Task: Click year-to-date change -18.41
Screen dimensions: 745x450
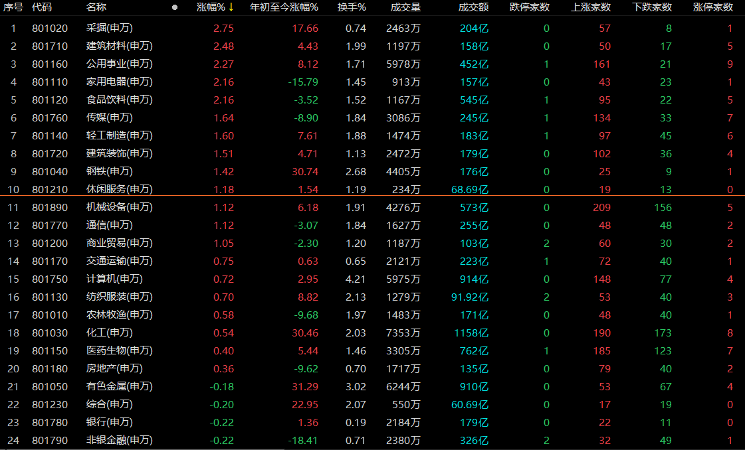Action: (303, 441)
